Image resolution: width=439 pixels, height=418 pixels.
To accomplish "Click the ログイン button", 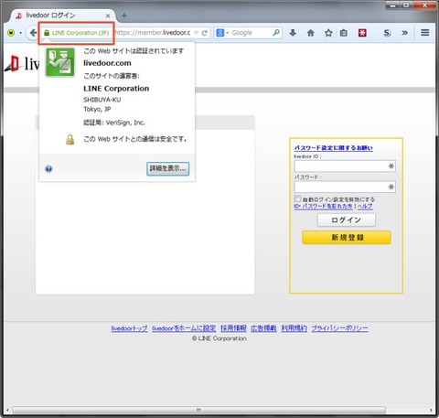I will (347, 220).
